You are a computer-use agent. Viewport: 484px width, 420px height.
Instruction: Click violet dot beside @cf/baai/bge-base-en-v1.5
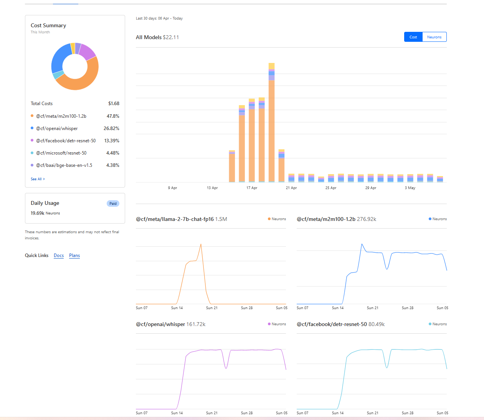[x=32, y=165]
